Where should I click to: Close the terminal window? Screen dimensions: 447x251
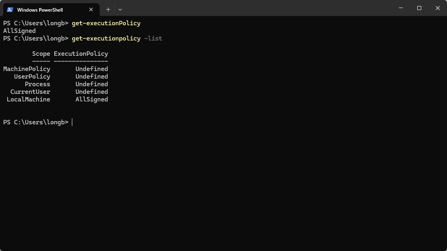(x=438, y=8)
